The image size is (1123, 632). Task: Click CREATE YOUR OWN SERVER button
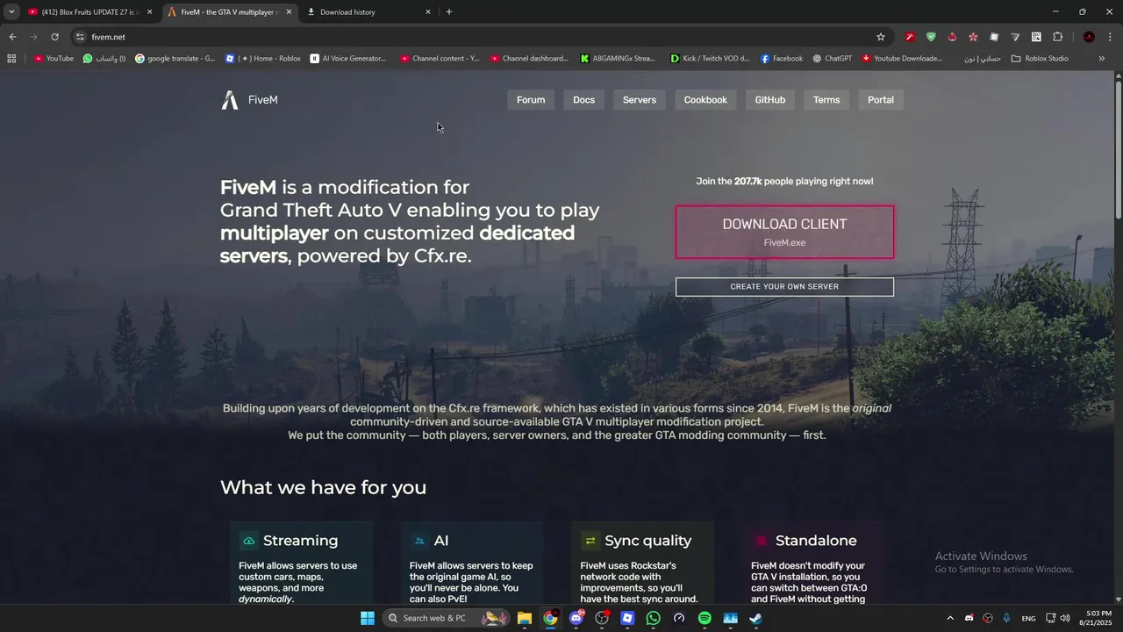coord(784,287)
